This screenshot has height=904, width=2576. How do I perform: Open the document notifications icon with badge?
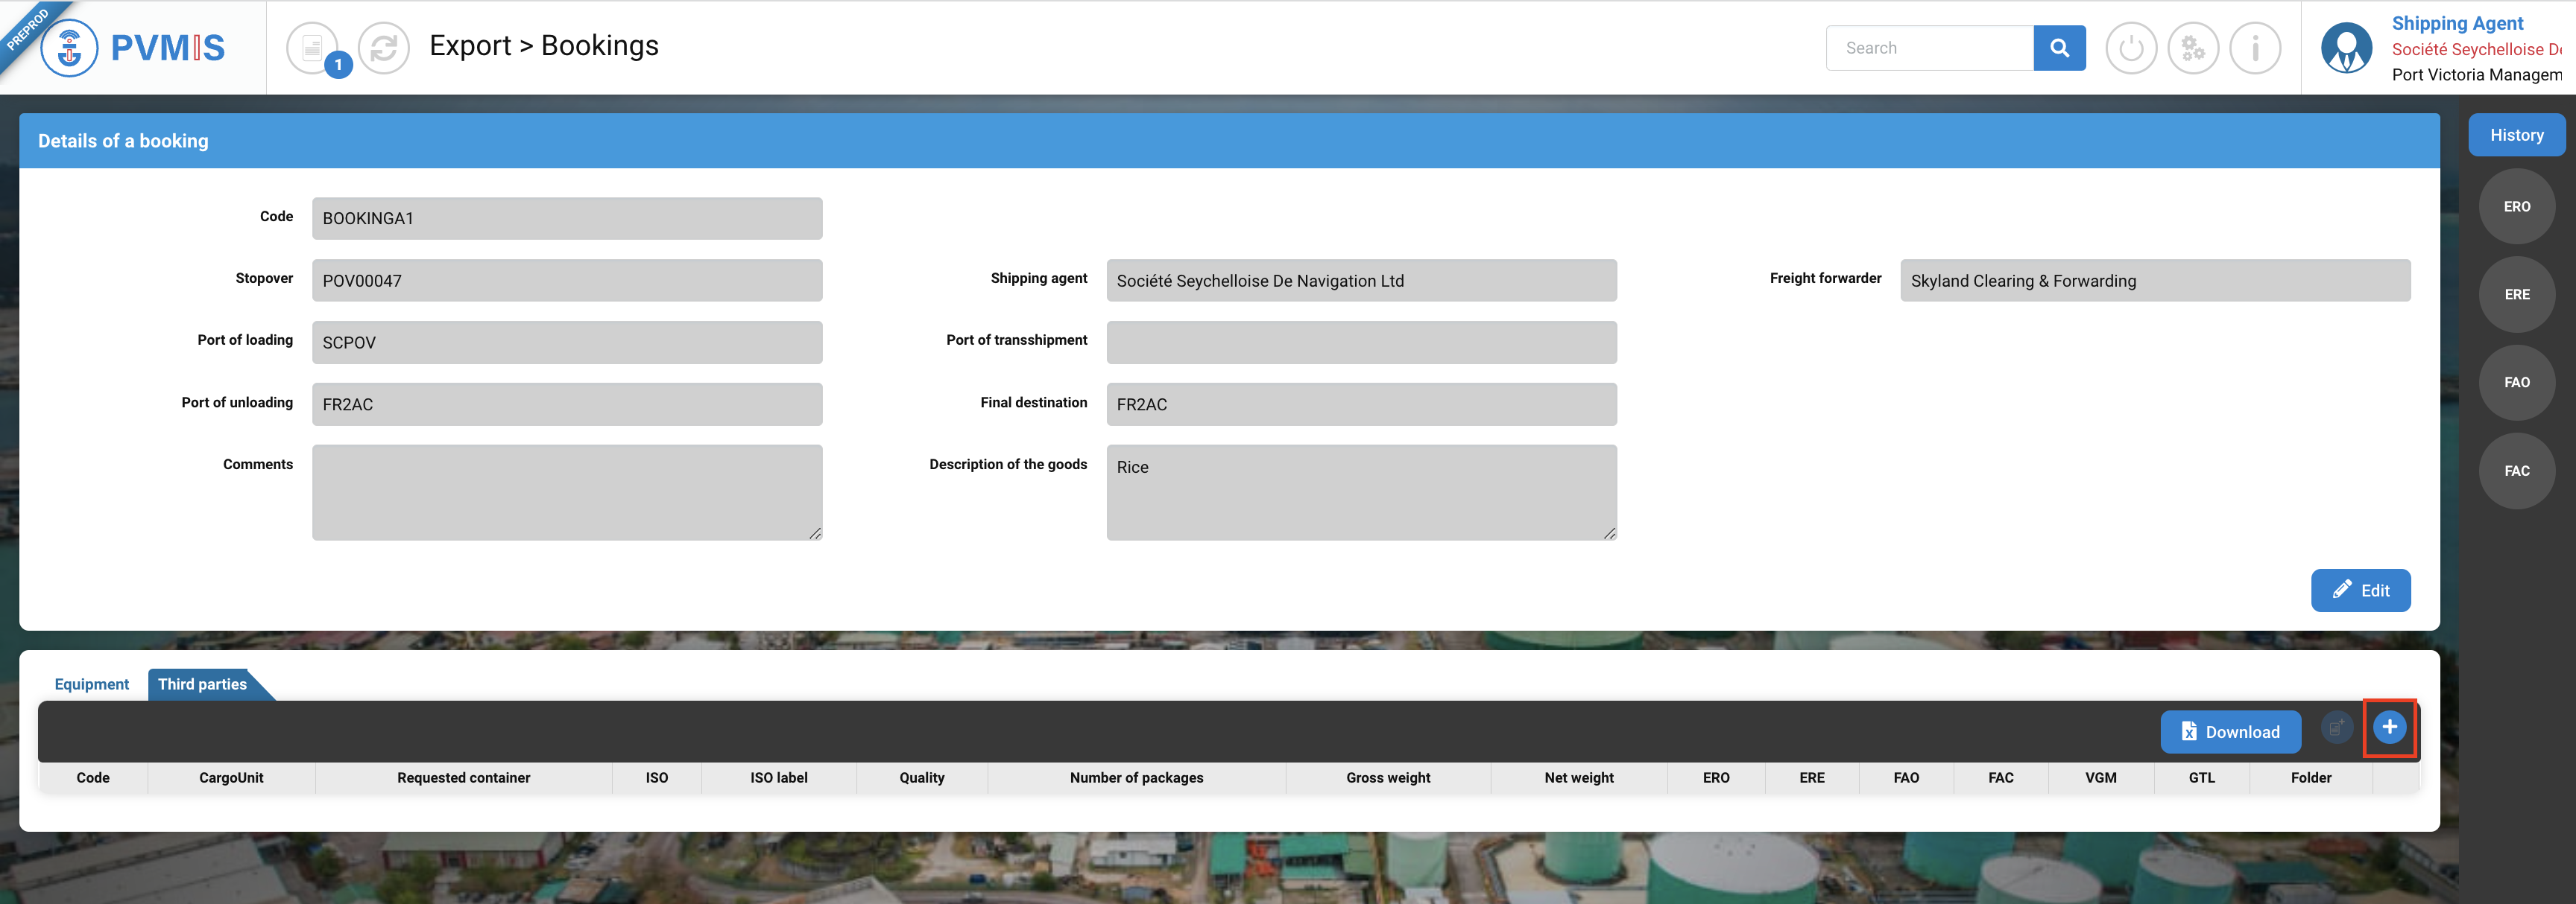point(313,47)
